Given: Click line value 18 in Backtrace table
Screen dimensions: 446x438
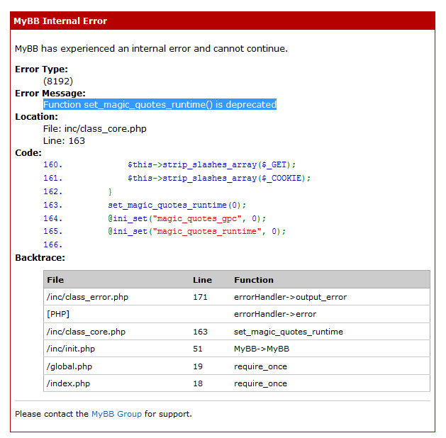Looking at the screenshot, I should tap(198, 383).
